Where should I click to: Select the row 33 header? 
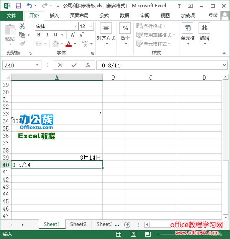click(6, 114)
